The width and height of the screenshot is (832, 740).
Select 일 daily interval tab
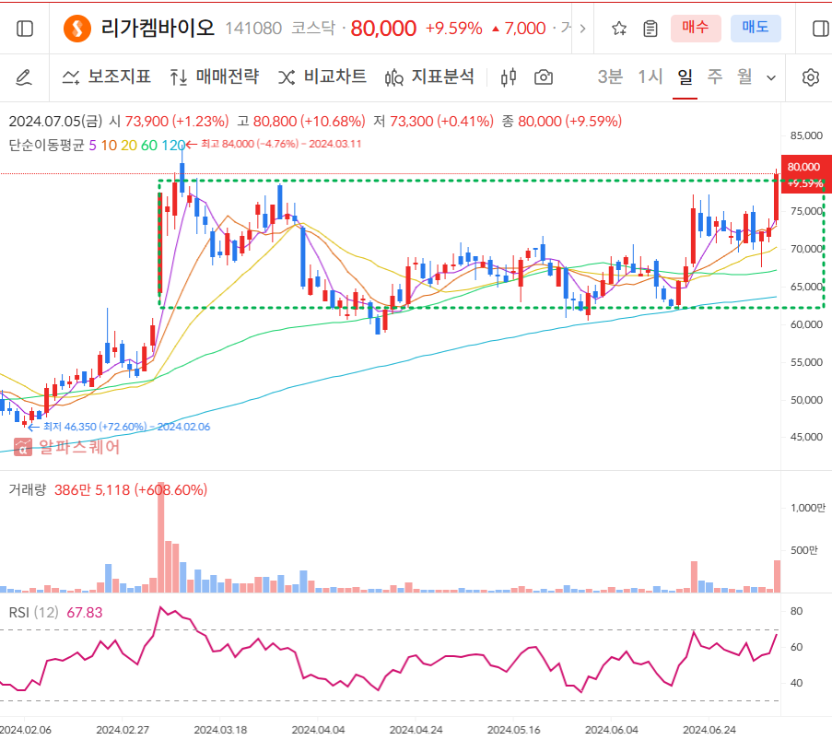tap(685, 77)
